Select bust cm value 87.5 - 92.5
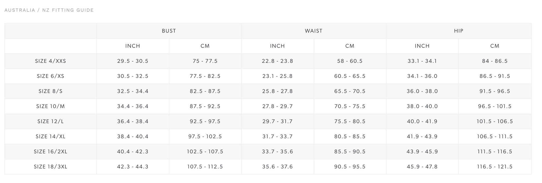542x183 pixels. point(205,106)
